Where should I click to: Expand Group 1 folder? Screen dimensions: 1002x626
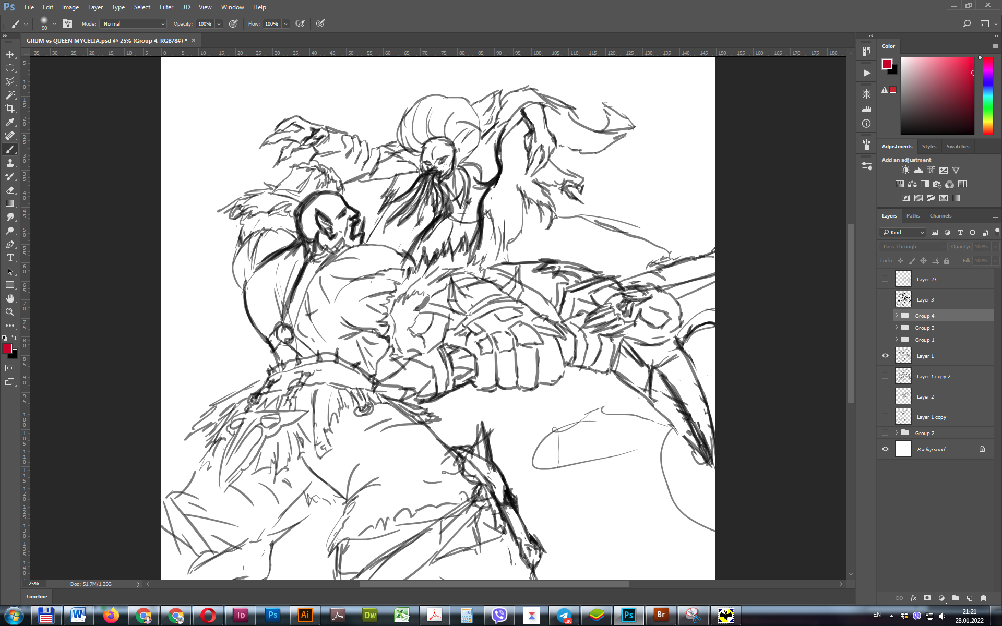[x=897, y=340]
